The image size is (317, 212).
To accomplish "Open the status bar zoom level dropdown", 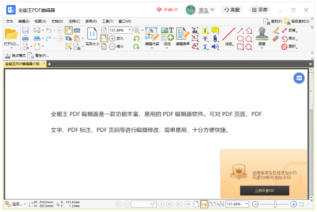I will click(x=246, y=204).
